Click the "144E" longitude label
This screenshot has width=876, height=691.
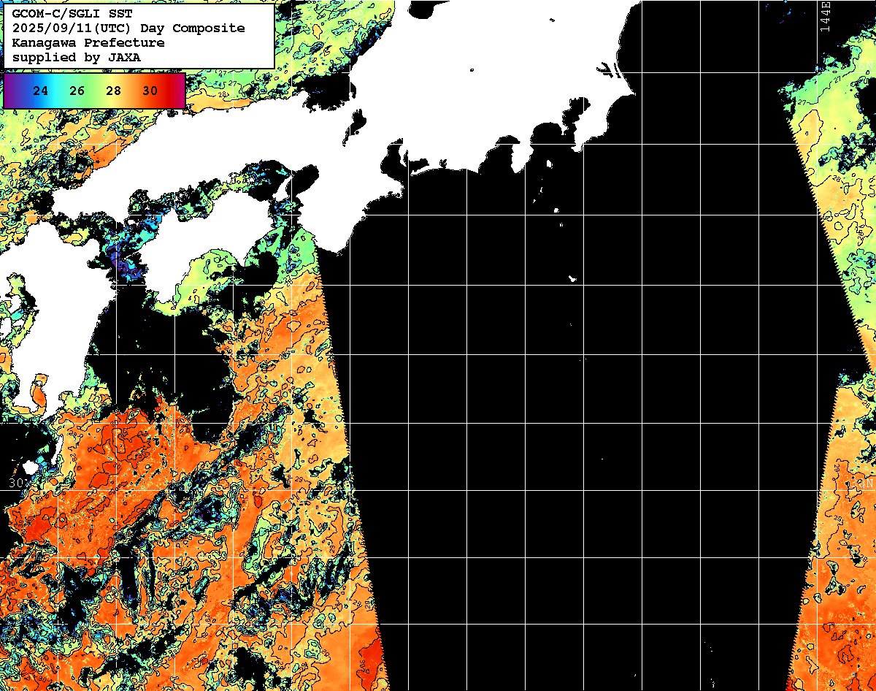826,17
